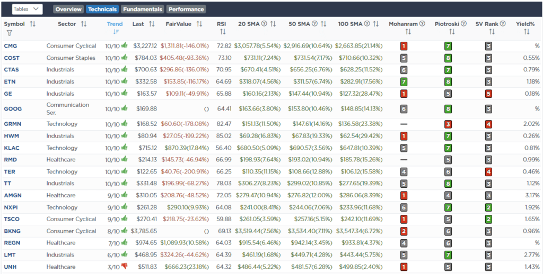This screenshot has width=543, height=274.
Task: Click TER sector cell Technology
Action: [x=62, y=171]
